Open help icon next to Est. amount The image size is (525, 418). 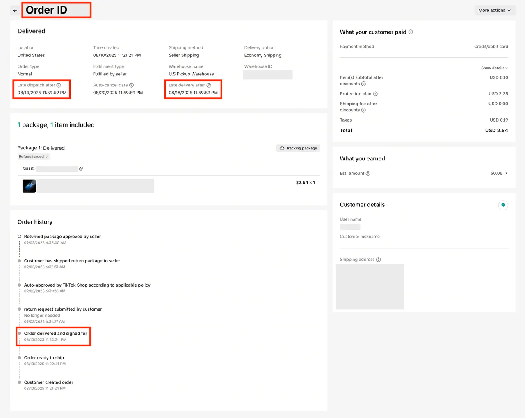tap(368, 174)
